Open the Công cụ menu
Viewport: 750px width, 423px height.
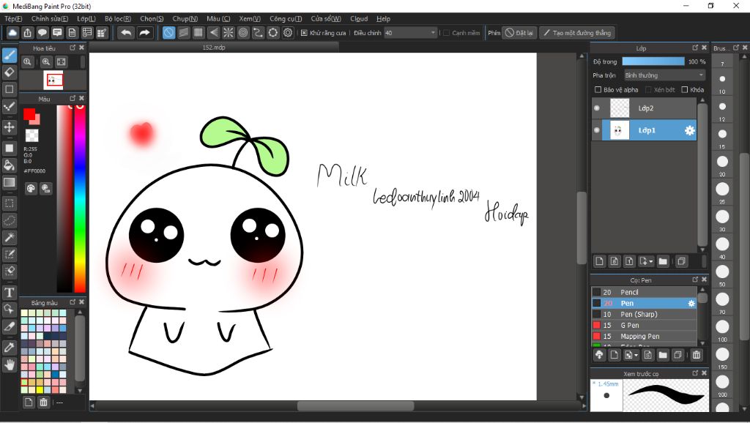286,18
